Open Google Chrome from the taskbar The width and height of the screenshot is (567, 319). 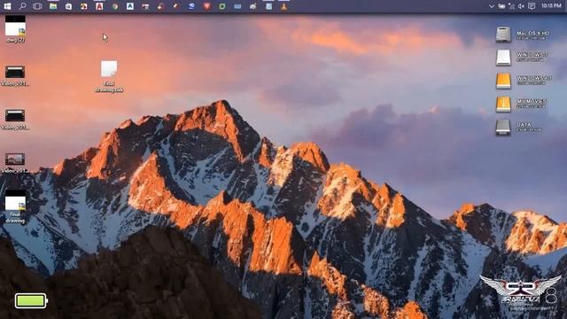click(114, 6)
